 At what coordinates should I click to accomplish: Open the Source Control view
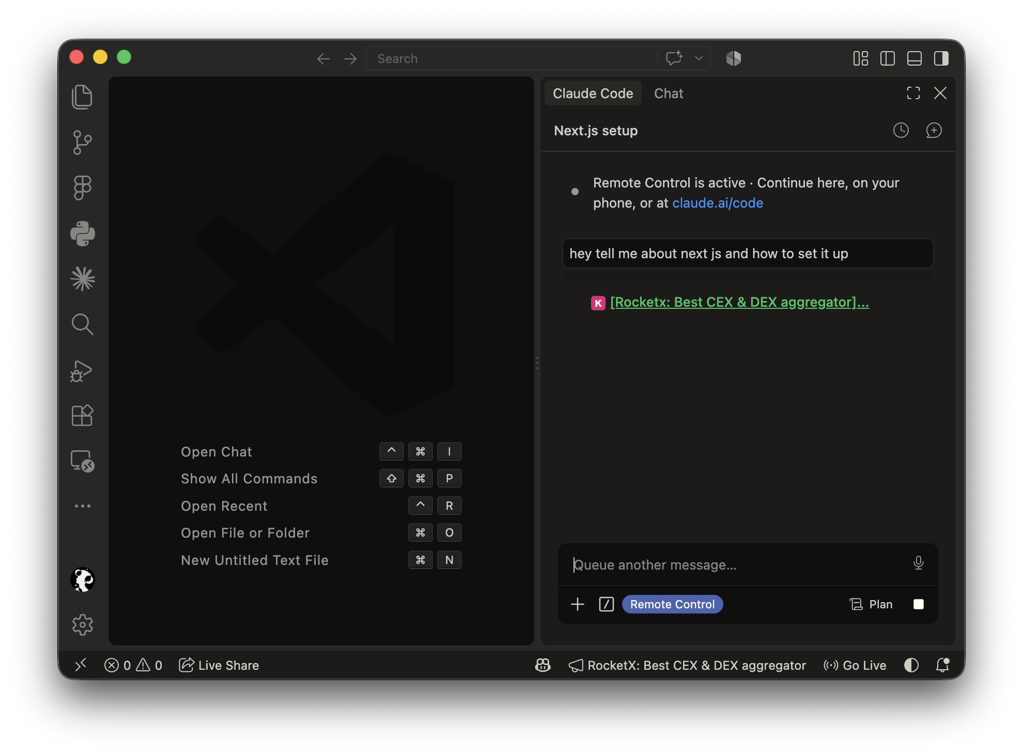tap(82, 143)
